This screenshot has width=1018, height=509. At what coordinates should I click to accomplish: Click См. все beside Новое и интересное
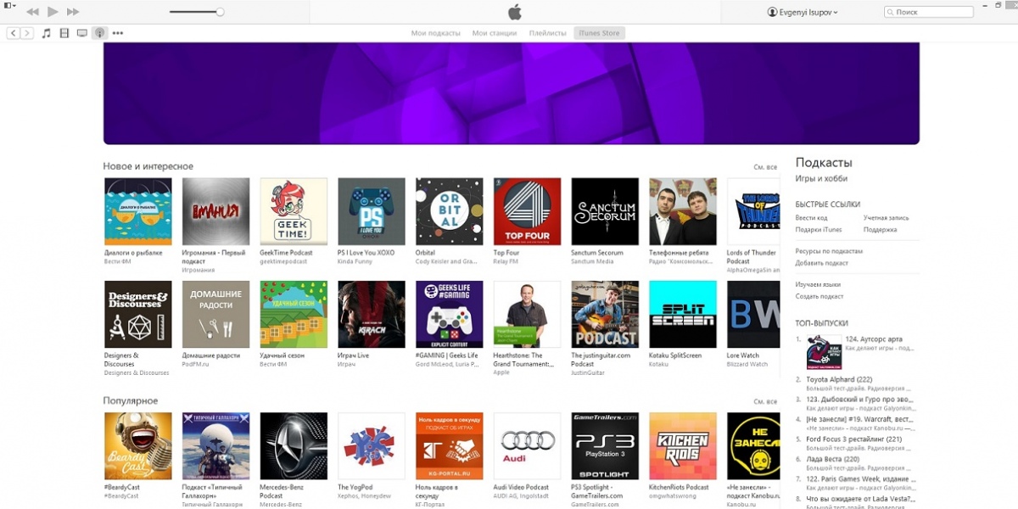tap(765, 167)
